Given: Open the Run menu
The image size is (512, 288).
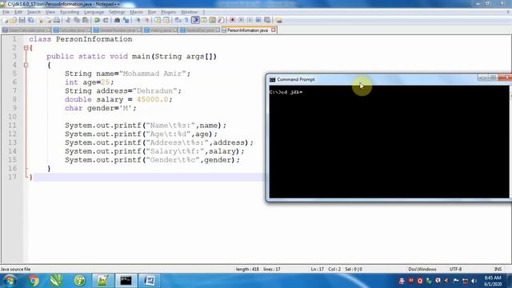Looking at the screenshot, I should pos(152,12).
